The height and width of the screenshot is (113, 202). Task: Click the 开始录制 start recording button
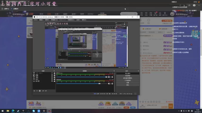coord(128,76)
